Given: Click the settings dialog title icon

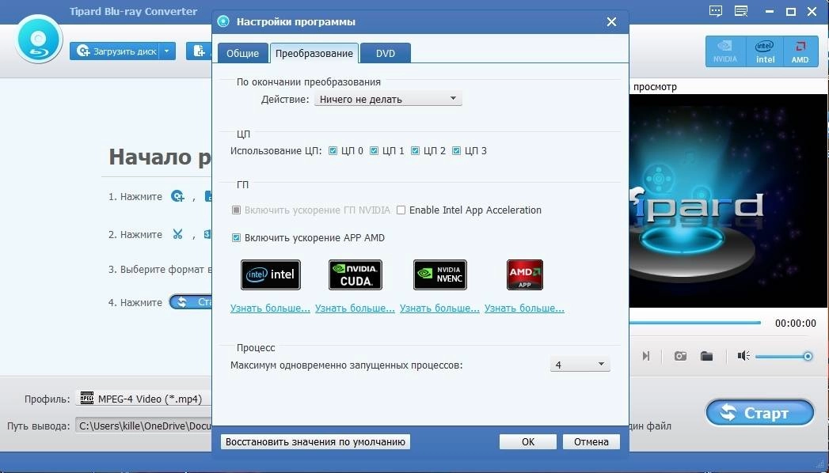Looking at the screenshot, I should coord(223,21).
